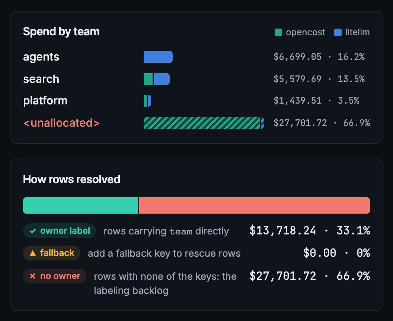Screen dimensions: 393x321
Task: Click the platform value $1,439.51 · 3.5%
Action: click(316, 101)
